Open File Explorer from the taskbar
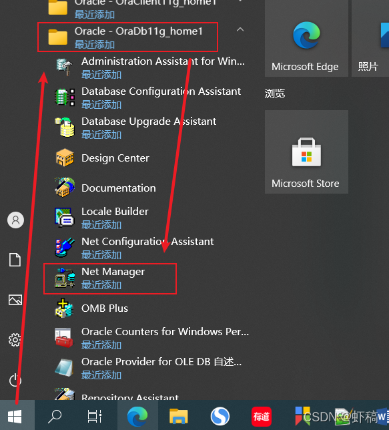 [178, 416]
